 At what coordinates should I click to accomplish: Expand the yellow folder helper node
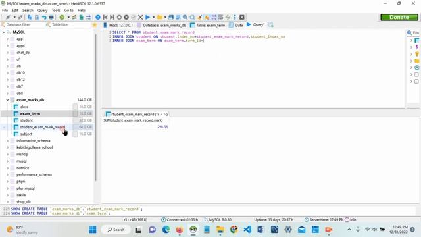(x=411, y=61)
